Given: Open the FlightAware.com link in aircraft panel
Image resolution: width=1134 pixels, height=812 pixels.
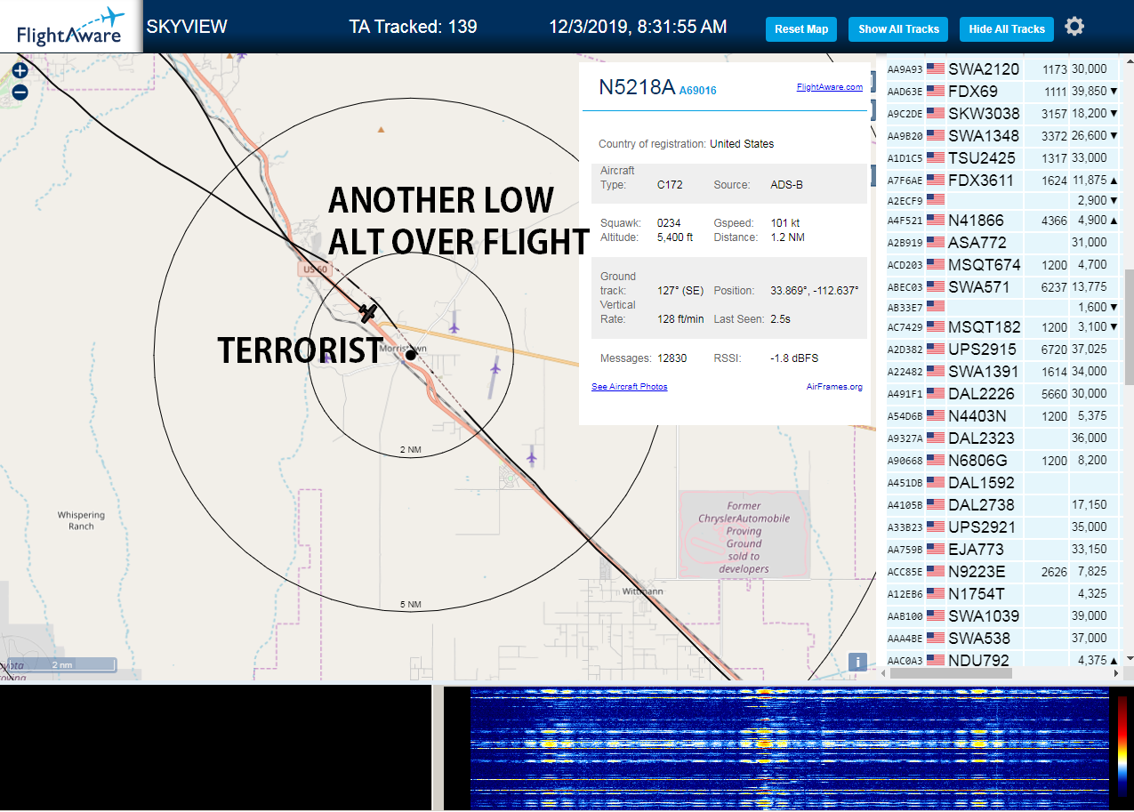Looking at the screenshot, I should (829, 87).
